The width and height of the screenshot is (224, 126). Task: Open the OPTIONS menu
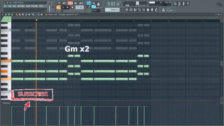pyautogui.click(x=34, y=6)
